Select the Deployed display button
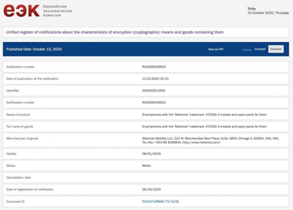This screenshot has width=293, height=210. (276, 49)
